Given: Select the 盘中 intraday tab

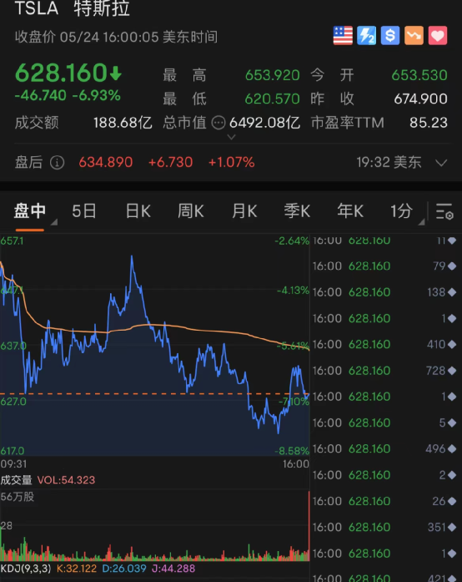Looking at the screenshot, I should click(30, 211).
